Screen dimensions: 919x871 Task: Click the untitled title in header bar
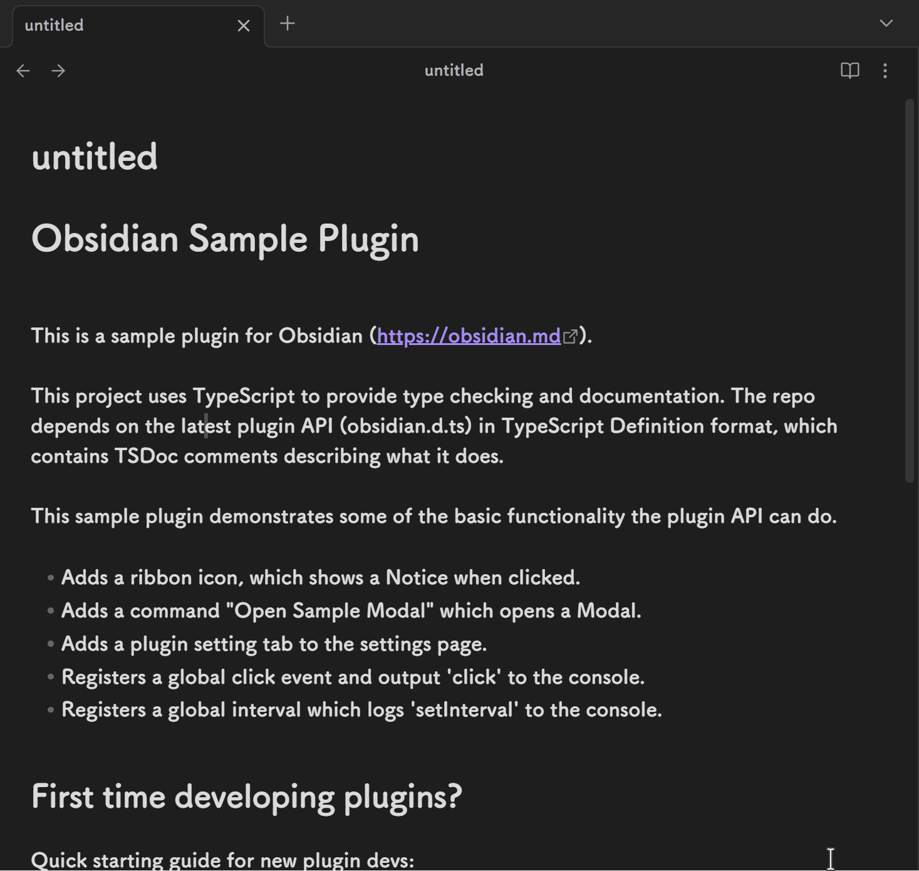(x=454, y=70)
